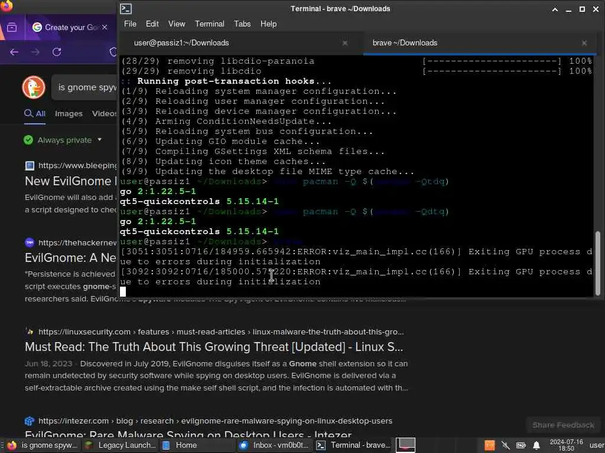The width and height of the screenshot is (605, 453).
Task: Click '(9/9) Updating the desktop file MIME' line
Action: coord(268,172)
